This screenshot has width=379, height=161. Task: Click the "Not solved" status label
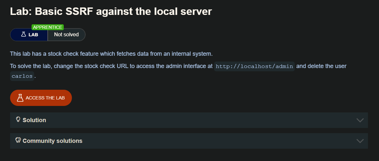tap(66, 35)
